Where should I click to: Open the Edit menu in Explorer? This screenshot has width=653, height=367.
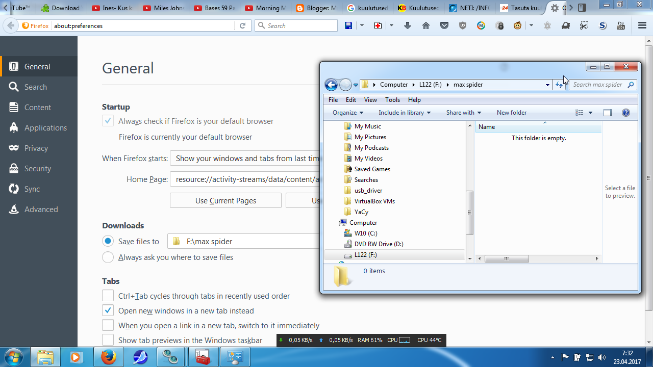[351, 100]
